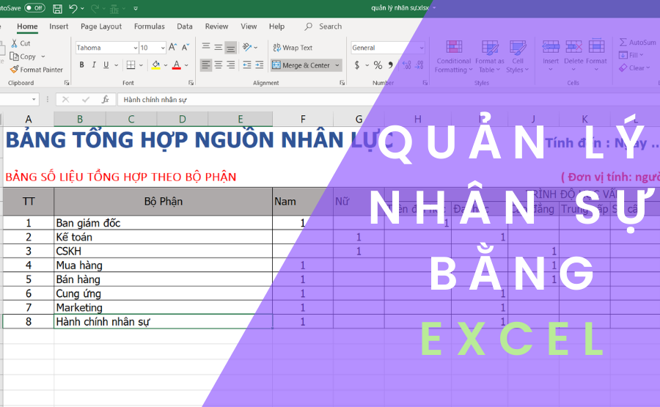This screenshot has height=407, width=660.
Task: Switch to the Page Layout tab
Action: (101, 26)
